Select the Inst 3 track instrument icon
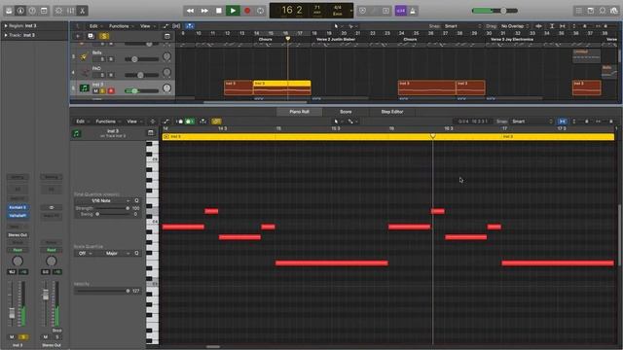Screen dimensions: 623x350 click(x=84, y=88)
